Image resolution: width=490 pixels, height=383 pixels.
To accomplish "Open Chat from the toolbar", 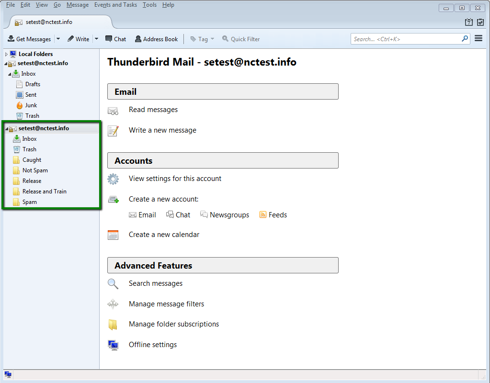I will click(115, 39).
